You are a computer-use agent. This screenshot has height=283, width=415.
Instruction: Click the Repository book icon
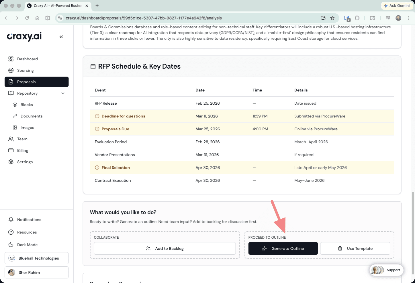pos(11,93)
